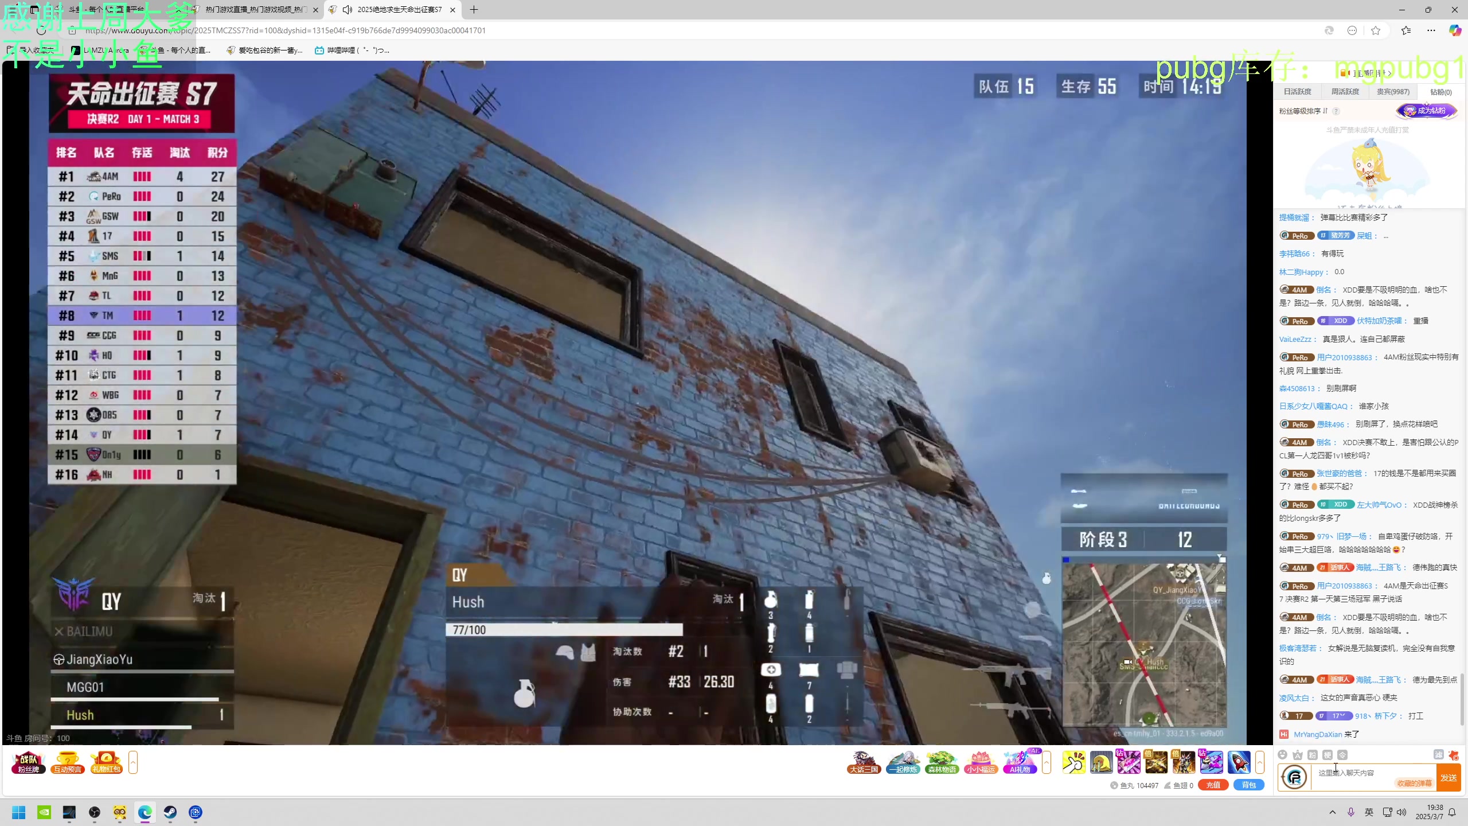This screenshot has height=826, width=1468.
Task: Click MrYangDaXian in the chat entry notice
Action: click(x=1318, y=734)
